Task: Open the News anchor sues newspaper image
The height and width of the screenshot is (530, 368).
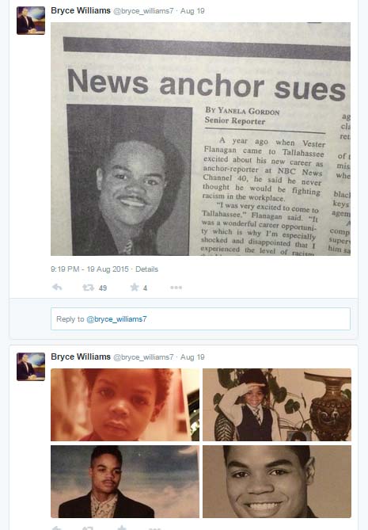Action: 200,139
